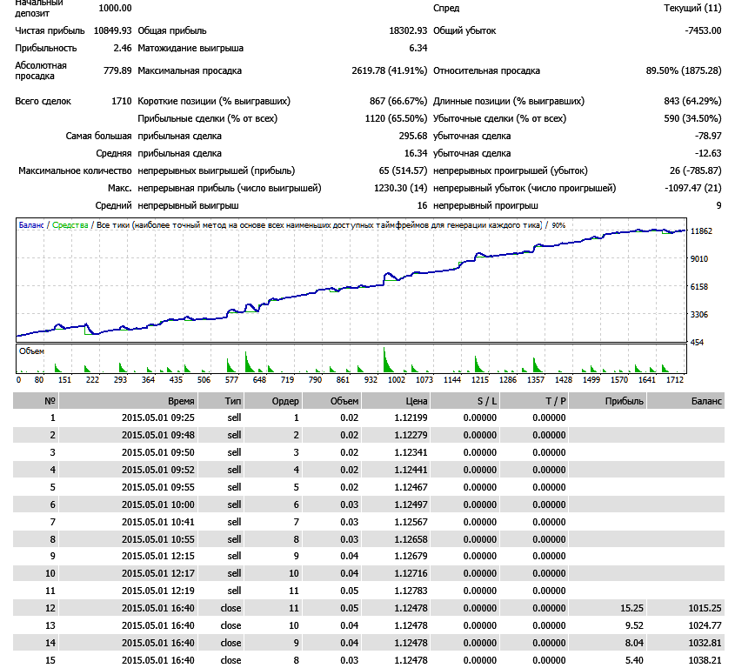Select short positions value 867 (66.67%)
Image resolution: width=735 pixels, height=668 pixels.
point(398,101)
